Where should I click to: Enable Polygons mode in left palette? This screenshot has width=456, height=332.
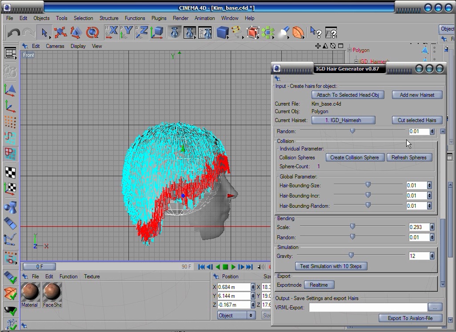click(10, 154)
